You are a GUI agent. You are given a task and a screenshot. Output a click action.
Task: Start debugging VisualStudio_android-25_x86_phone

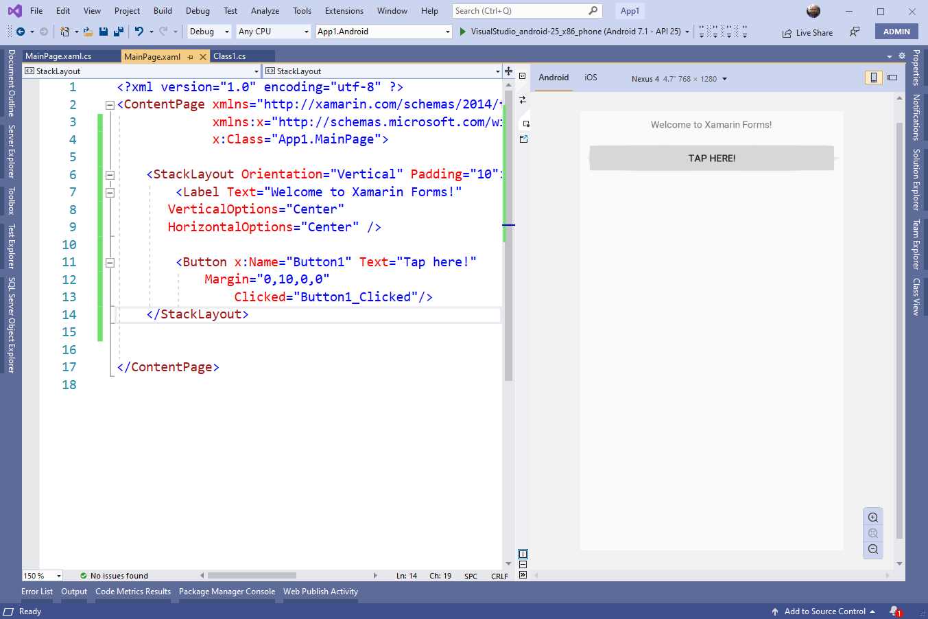click(462, 32)
